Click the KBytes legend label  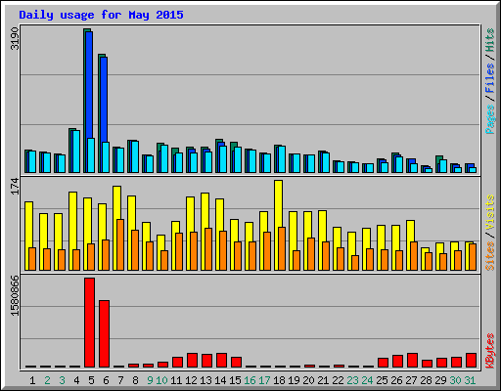[490, 350]
